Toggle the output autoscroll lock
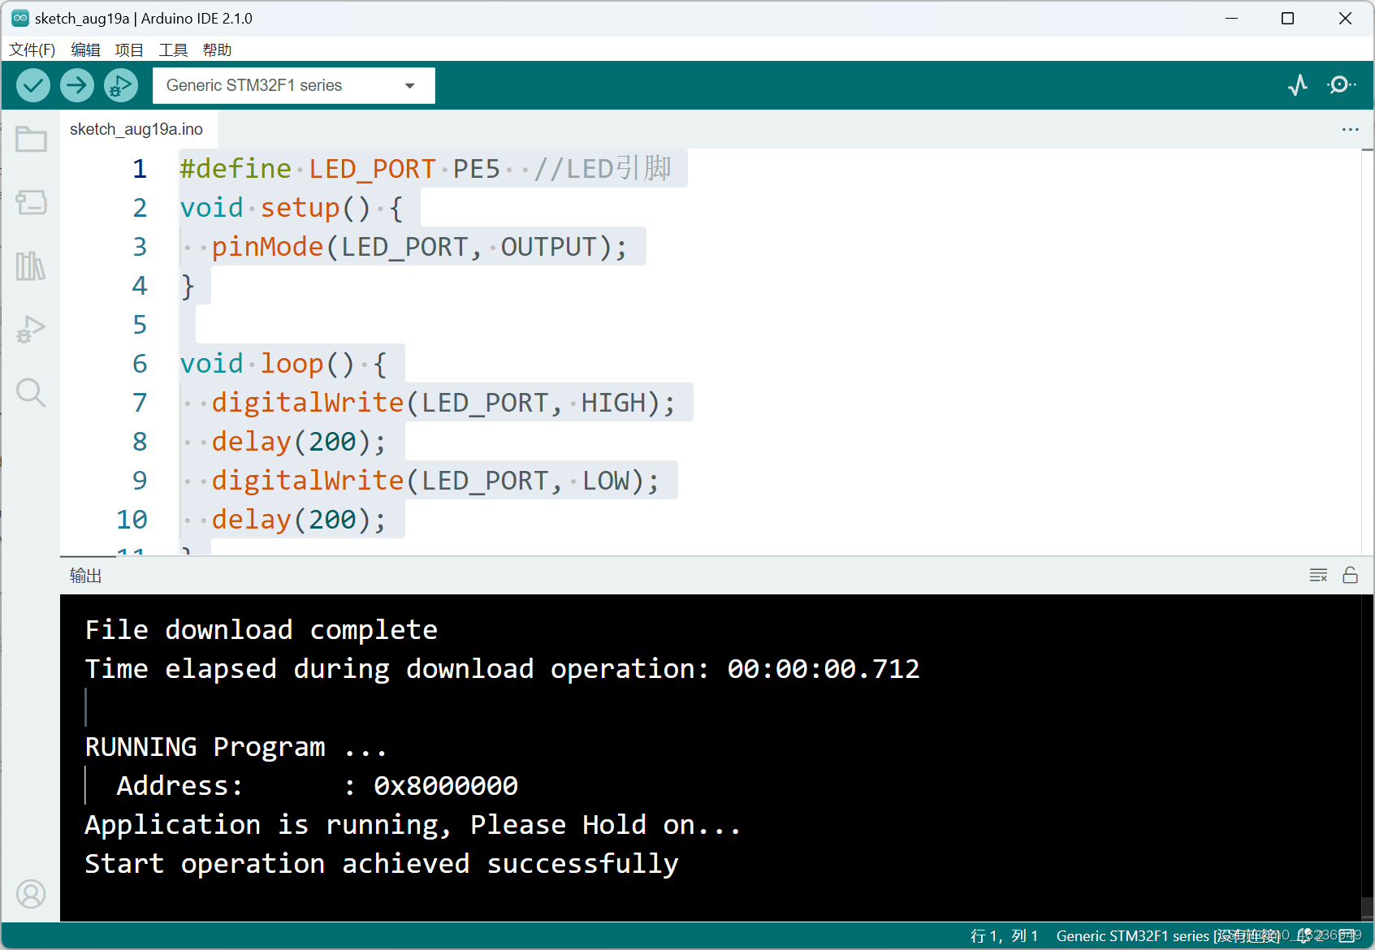The width and height of the screenshot is (1375, 950). click(1351, 575)
